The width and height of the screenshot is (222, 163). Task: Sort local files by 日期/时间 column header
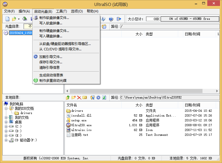tap(199, 105)
